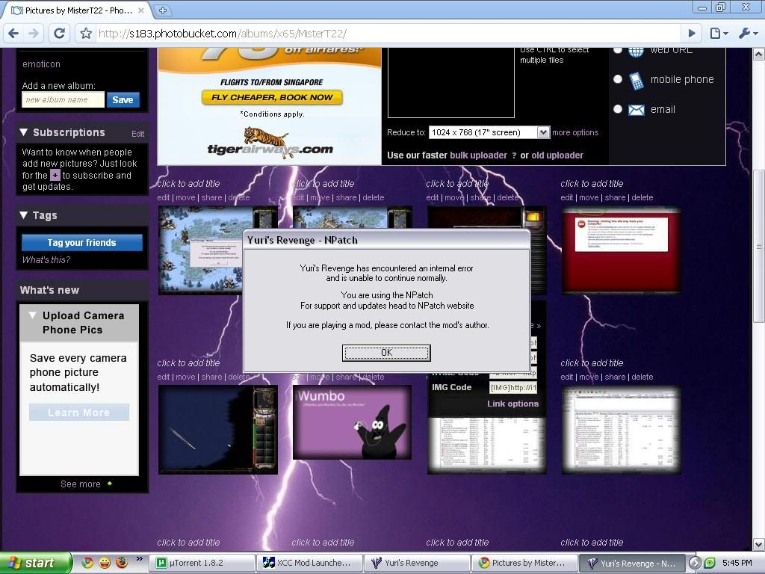Screen dimensions: 765x574
Task: Bookmark this page using the star icon
Action: click(86, 33)
